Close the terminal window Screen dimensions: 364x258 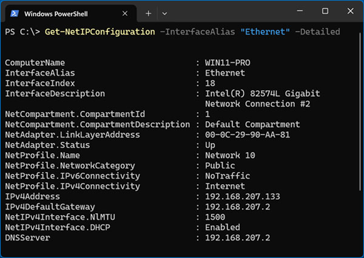pos(351,11)
